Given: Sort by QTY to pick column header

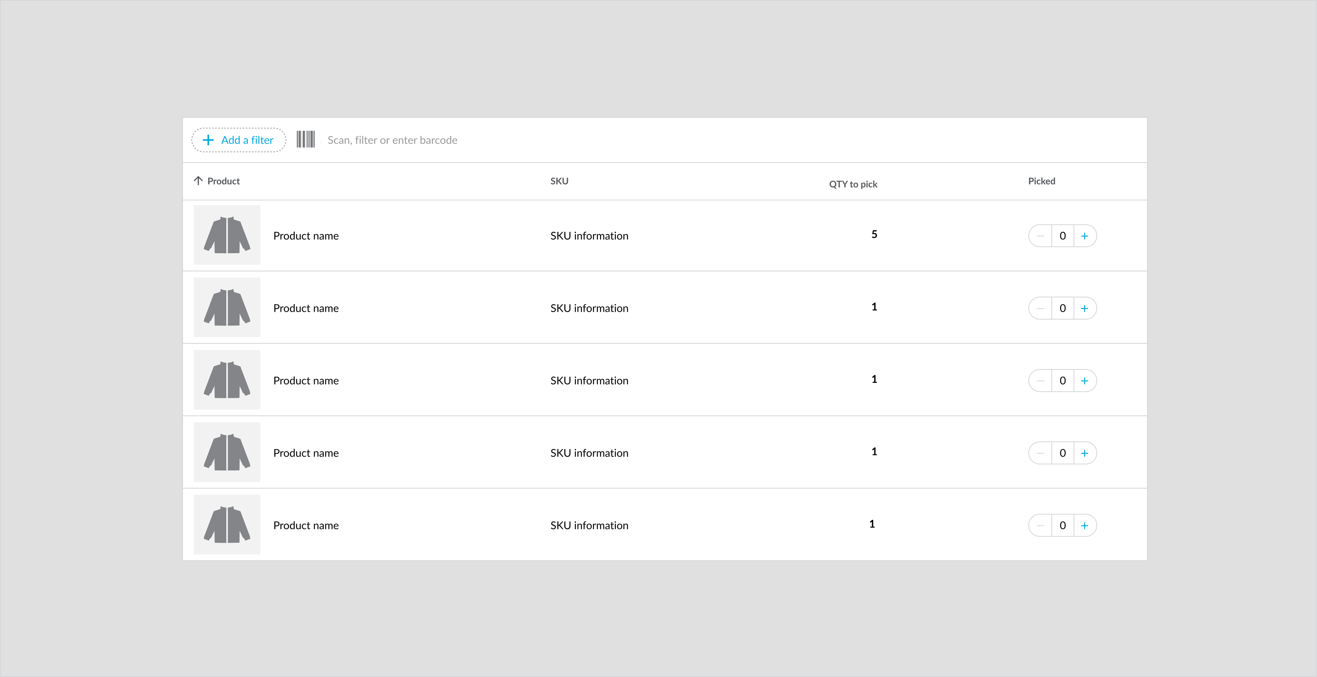Looking at the screenshot, I should point(853,184).
